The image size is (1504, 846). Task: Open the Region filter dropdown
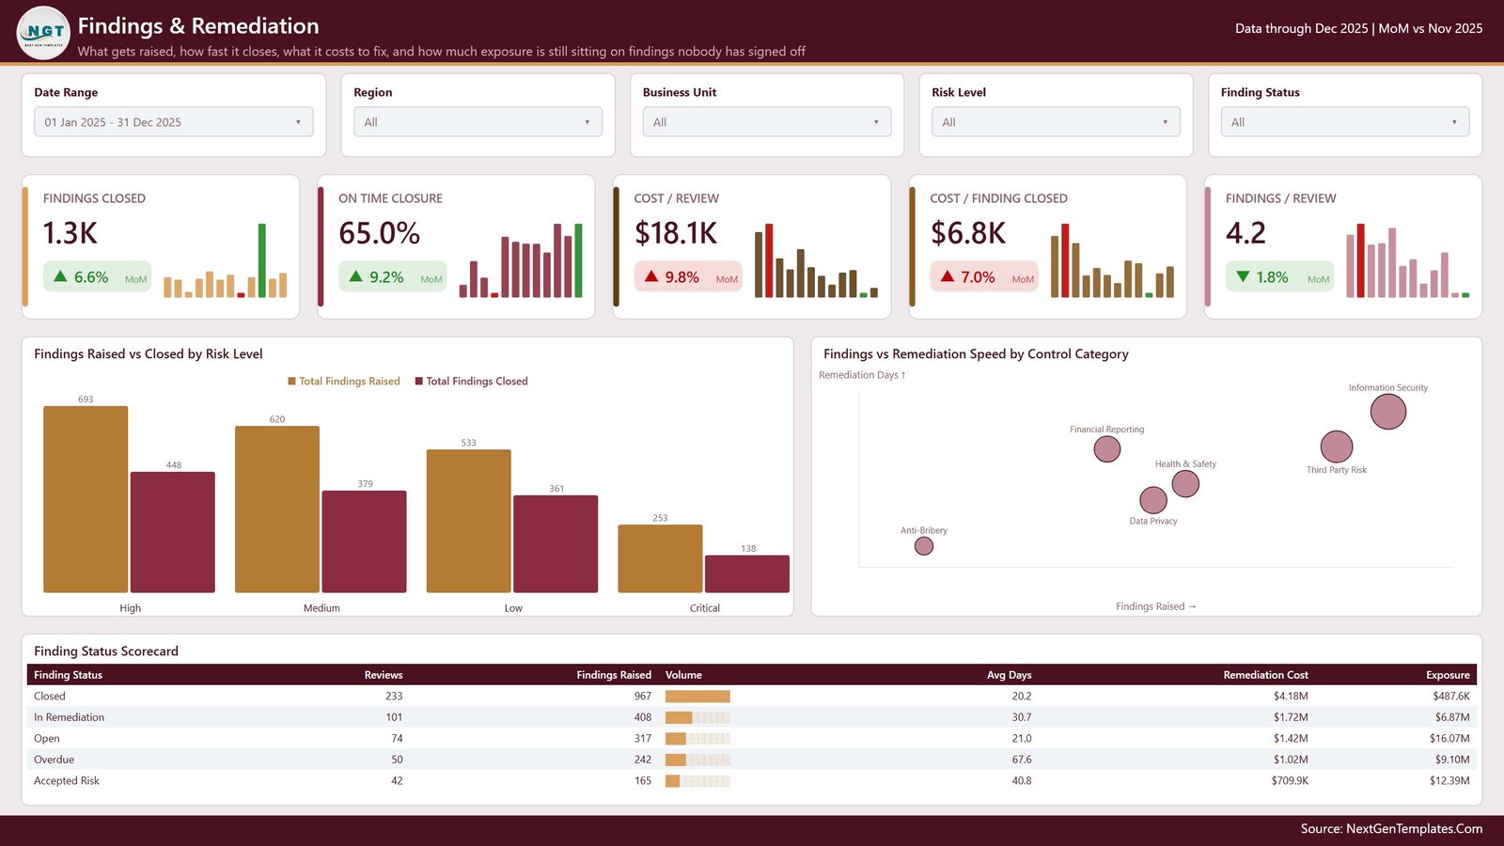point(478,122)
